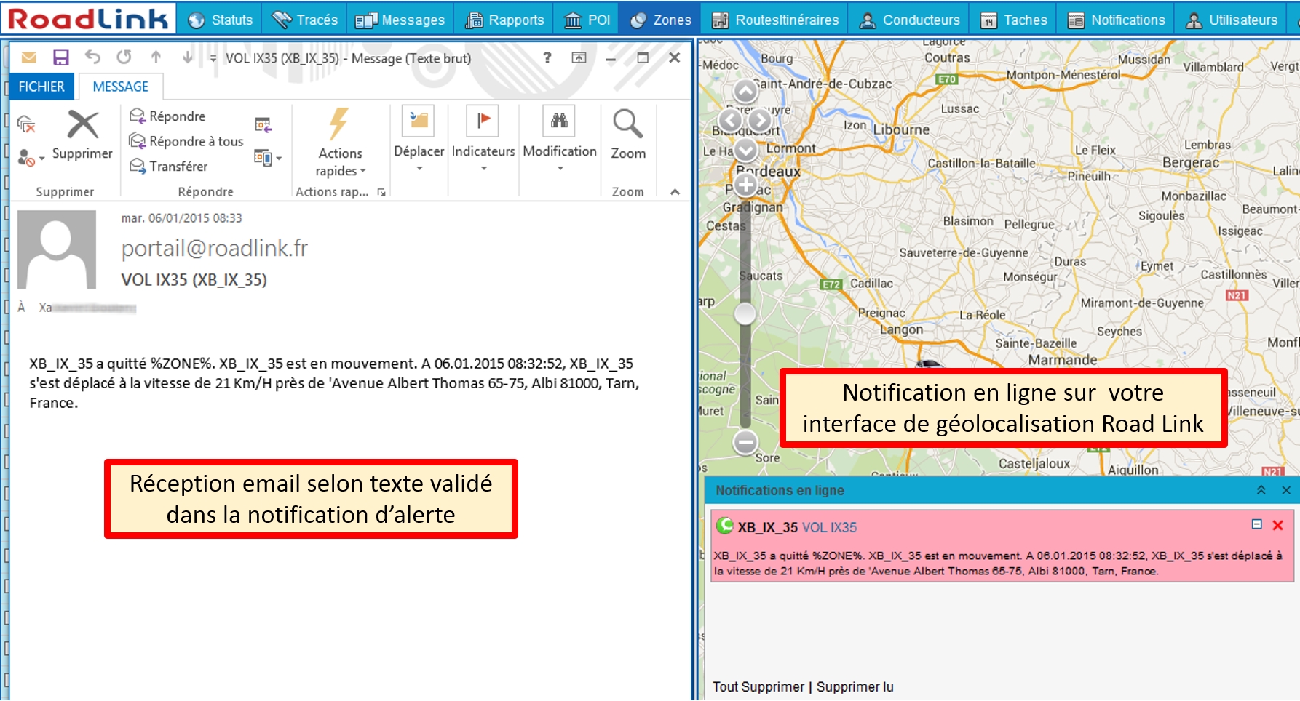Viewport: 1300px width, 701px height.
Task: Reply using Répondre
Action: [167, 116]
